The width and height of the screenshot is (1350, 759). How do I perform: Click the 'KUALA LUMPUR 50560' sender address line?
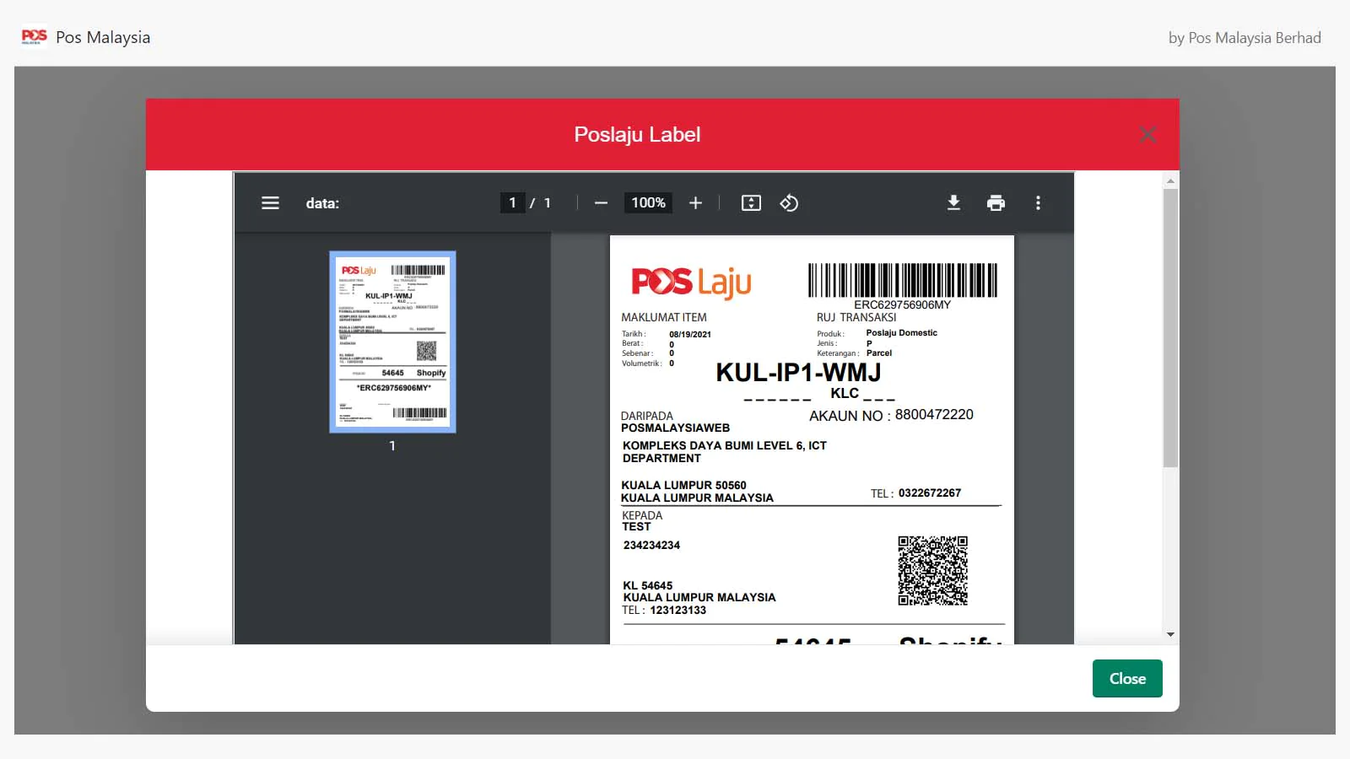(684, 486)
